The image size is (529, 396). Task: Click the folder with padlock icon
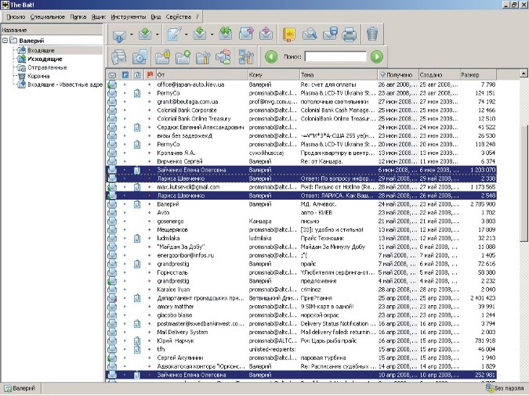click(162, 56)
